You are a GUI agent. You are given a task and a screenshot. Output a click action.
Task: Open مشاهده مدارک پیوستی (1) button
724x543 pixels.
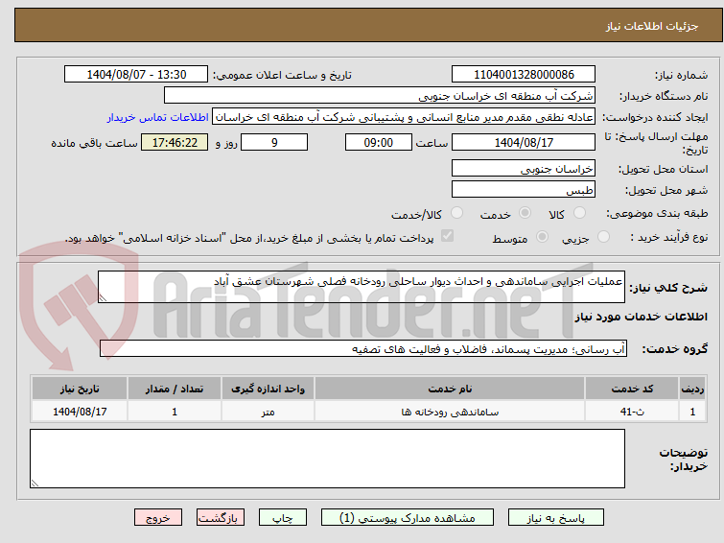point(408,518)
